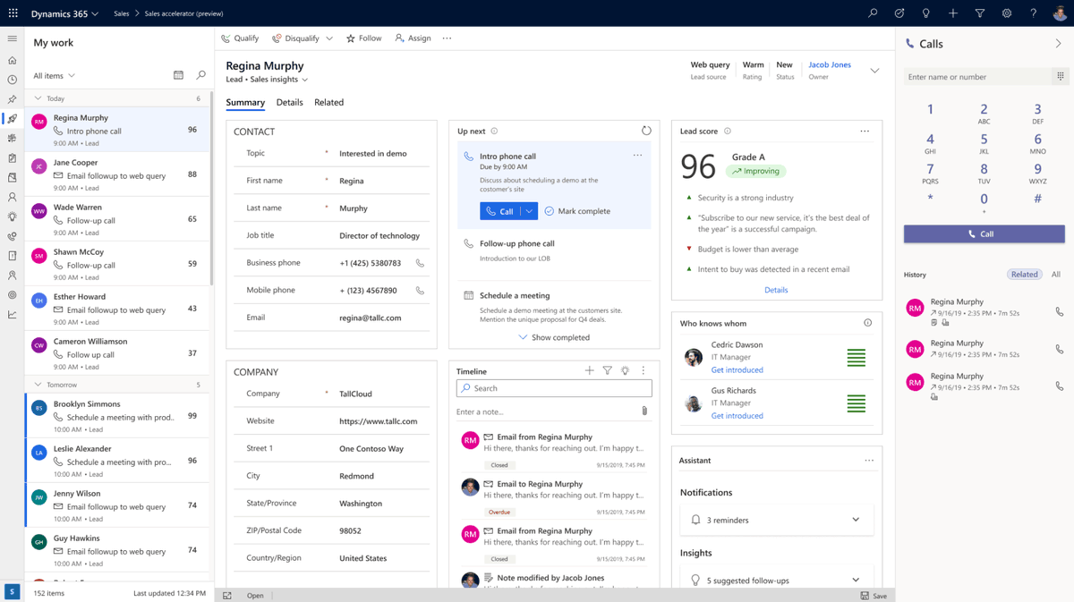Click the Timeline filter funnel icon

(x=607, y=370)
